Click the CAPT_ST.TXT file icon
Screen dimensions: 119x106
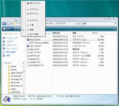click(x=28, y=53)
